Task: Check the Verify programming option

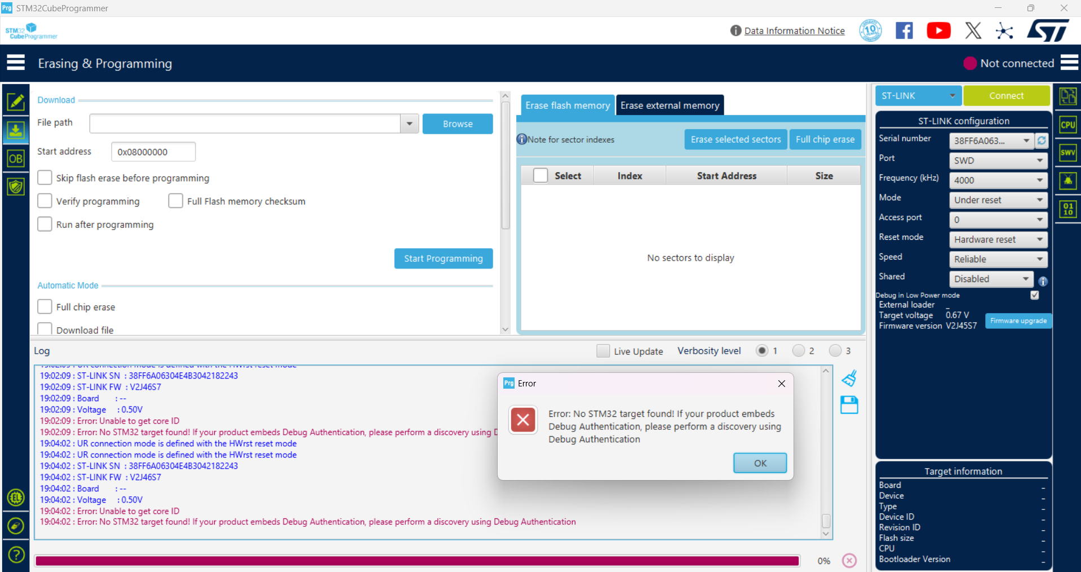Action: tap(45, 200)
